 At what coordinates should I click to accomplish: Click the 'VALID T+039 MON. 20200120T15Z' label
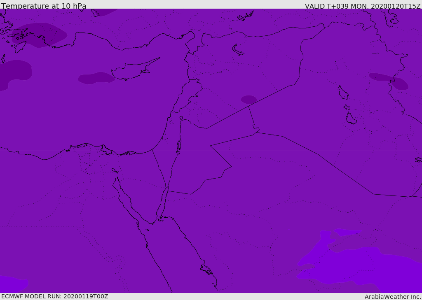pos(363,6)
